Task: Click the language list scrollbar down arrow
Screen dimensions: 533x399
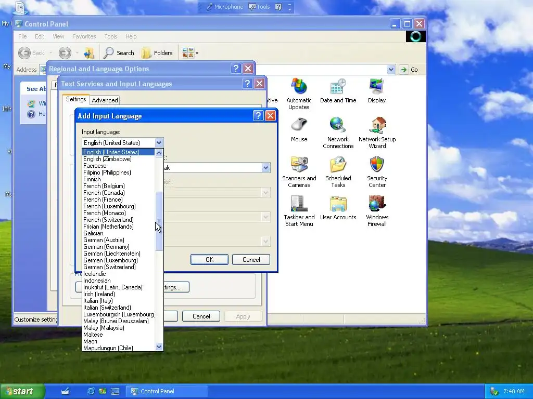Action: pos(159,347)
